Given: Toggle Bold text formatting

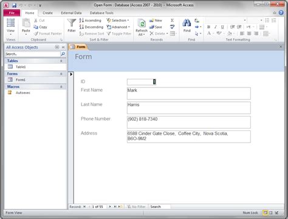Looking at the screenshot, I should (208, 27).
